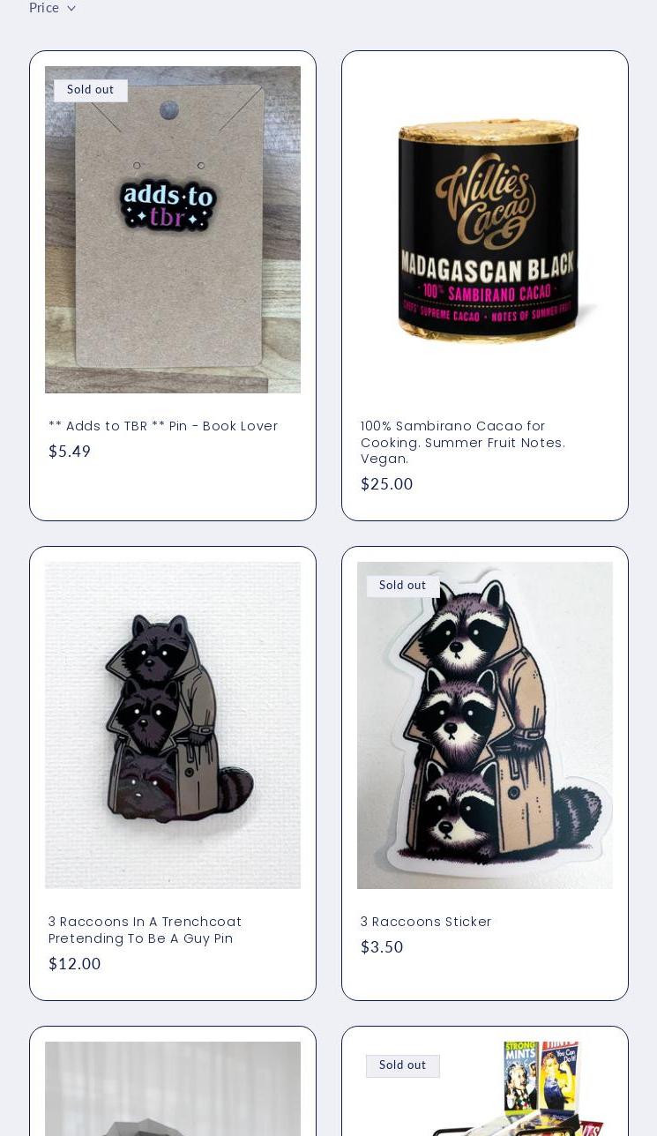Click the Sold out badge on raccoons sticker
Screen dimensions: 657x1136
click(x=403, y=586)
